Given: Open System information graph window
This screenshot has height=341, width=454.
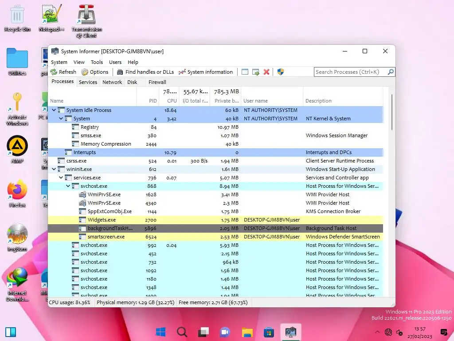Looking at the screenshot, I should click(x=206, y=72).
